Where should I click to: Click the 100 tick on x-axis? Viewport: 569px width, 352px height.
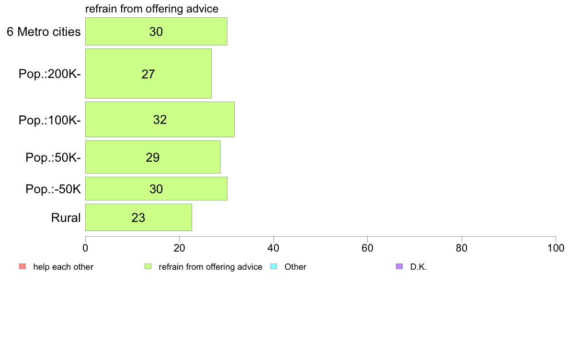[556, 248]
